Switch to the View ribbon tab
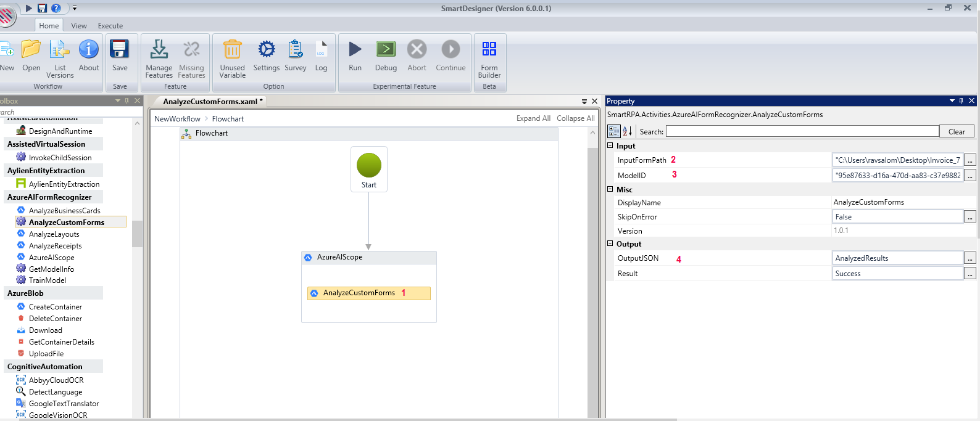980x421 pixels. (x=79, y=26)
